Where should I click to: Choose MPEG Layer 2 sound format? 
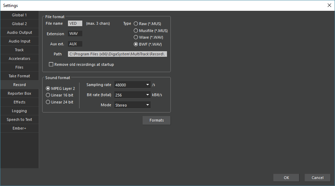(48, 88)
